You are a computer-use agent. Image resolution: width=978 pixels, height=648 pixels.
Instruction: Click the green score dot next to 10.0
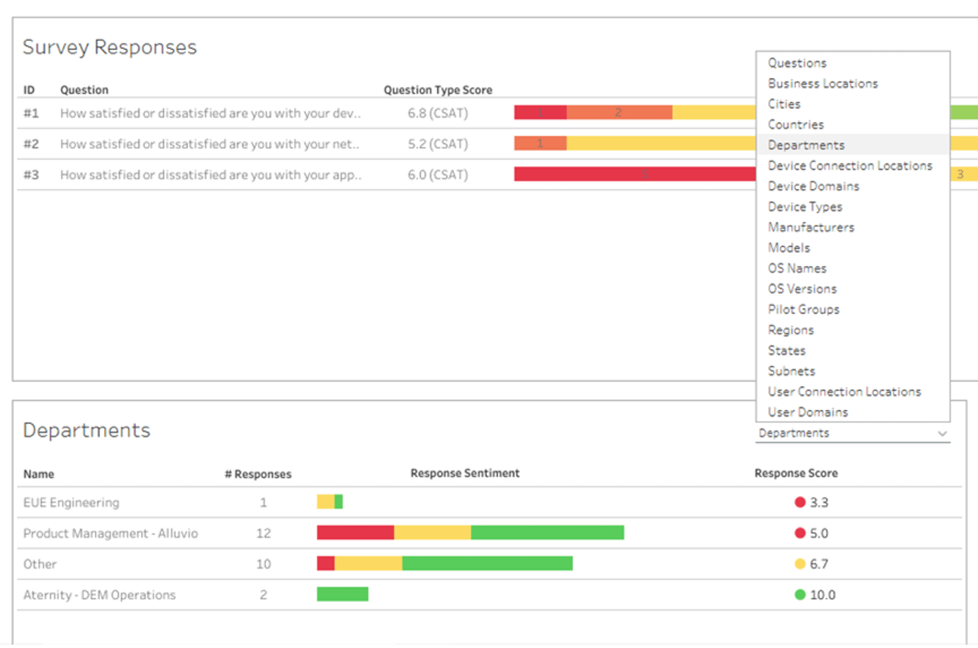pyautogui.click(x=799, y=594)
